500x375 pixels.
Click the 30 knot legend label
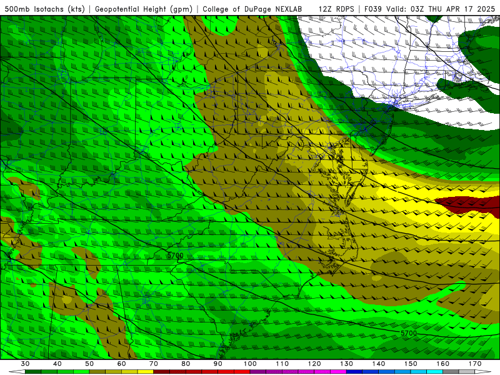click(x=25, y=364)
